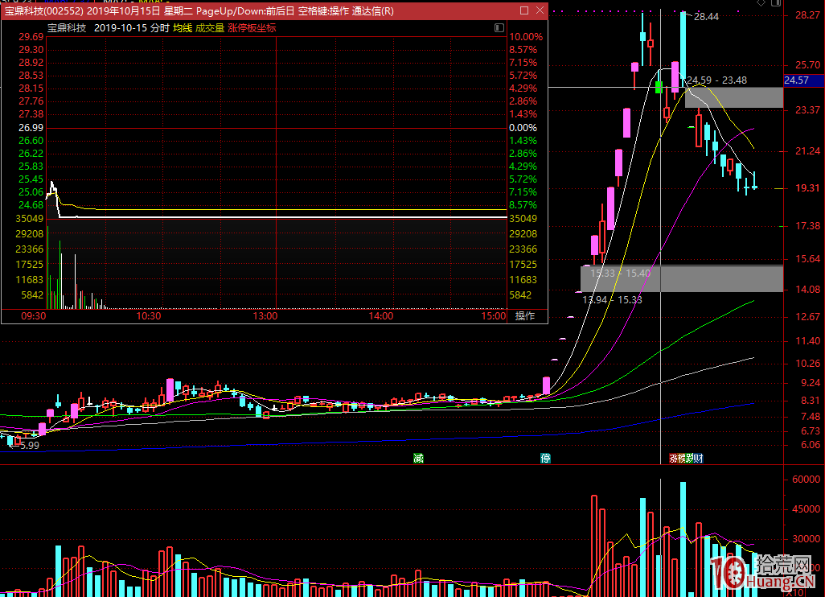
Task: Select the upper gray gap zone 24.59-23.48
Action: 733,97
